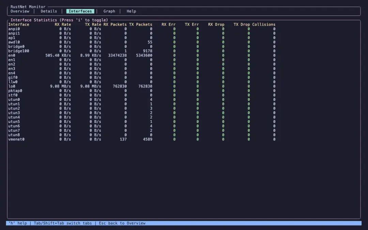Screen dimensions: 368x230
Task: Click the TX Rate column header
Action: pyautogui.click(x=93, y=25)
